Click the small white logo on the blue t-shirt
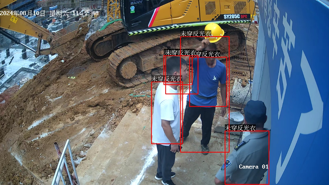329x185 pixels. tap(214, 78)
